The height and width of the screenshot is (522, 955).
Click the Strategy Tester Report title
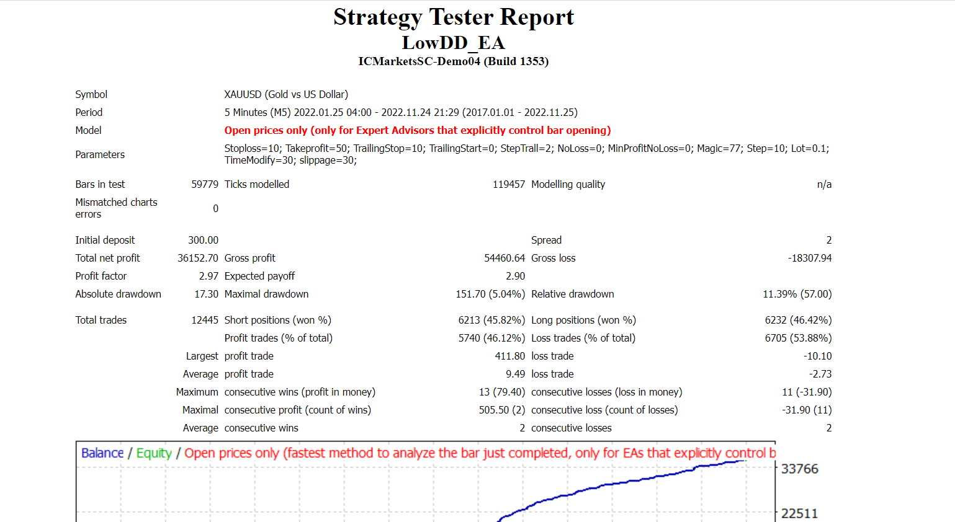point(454,17)
